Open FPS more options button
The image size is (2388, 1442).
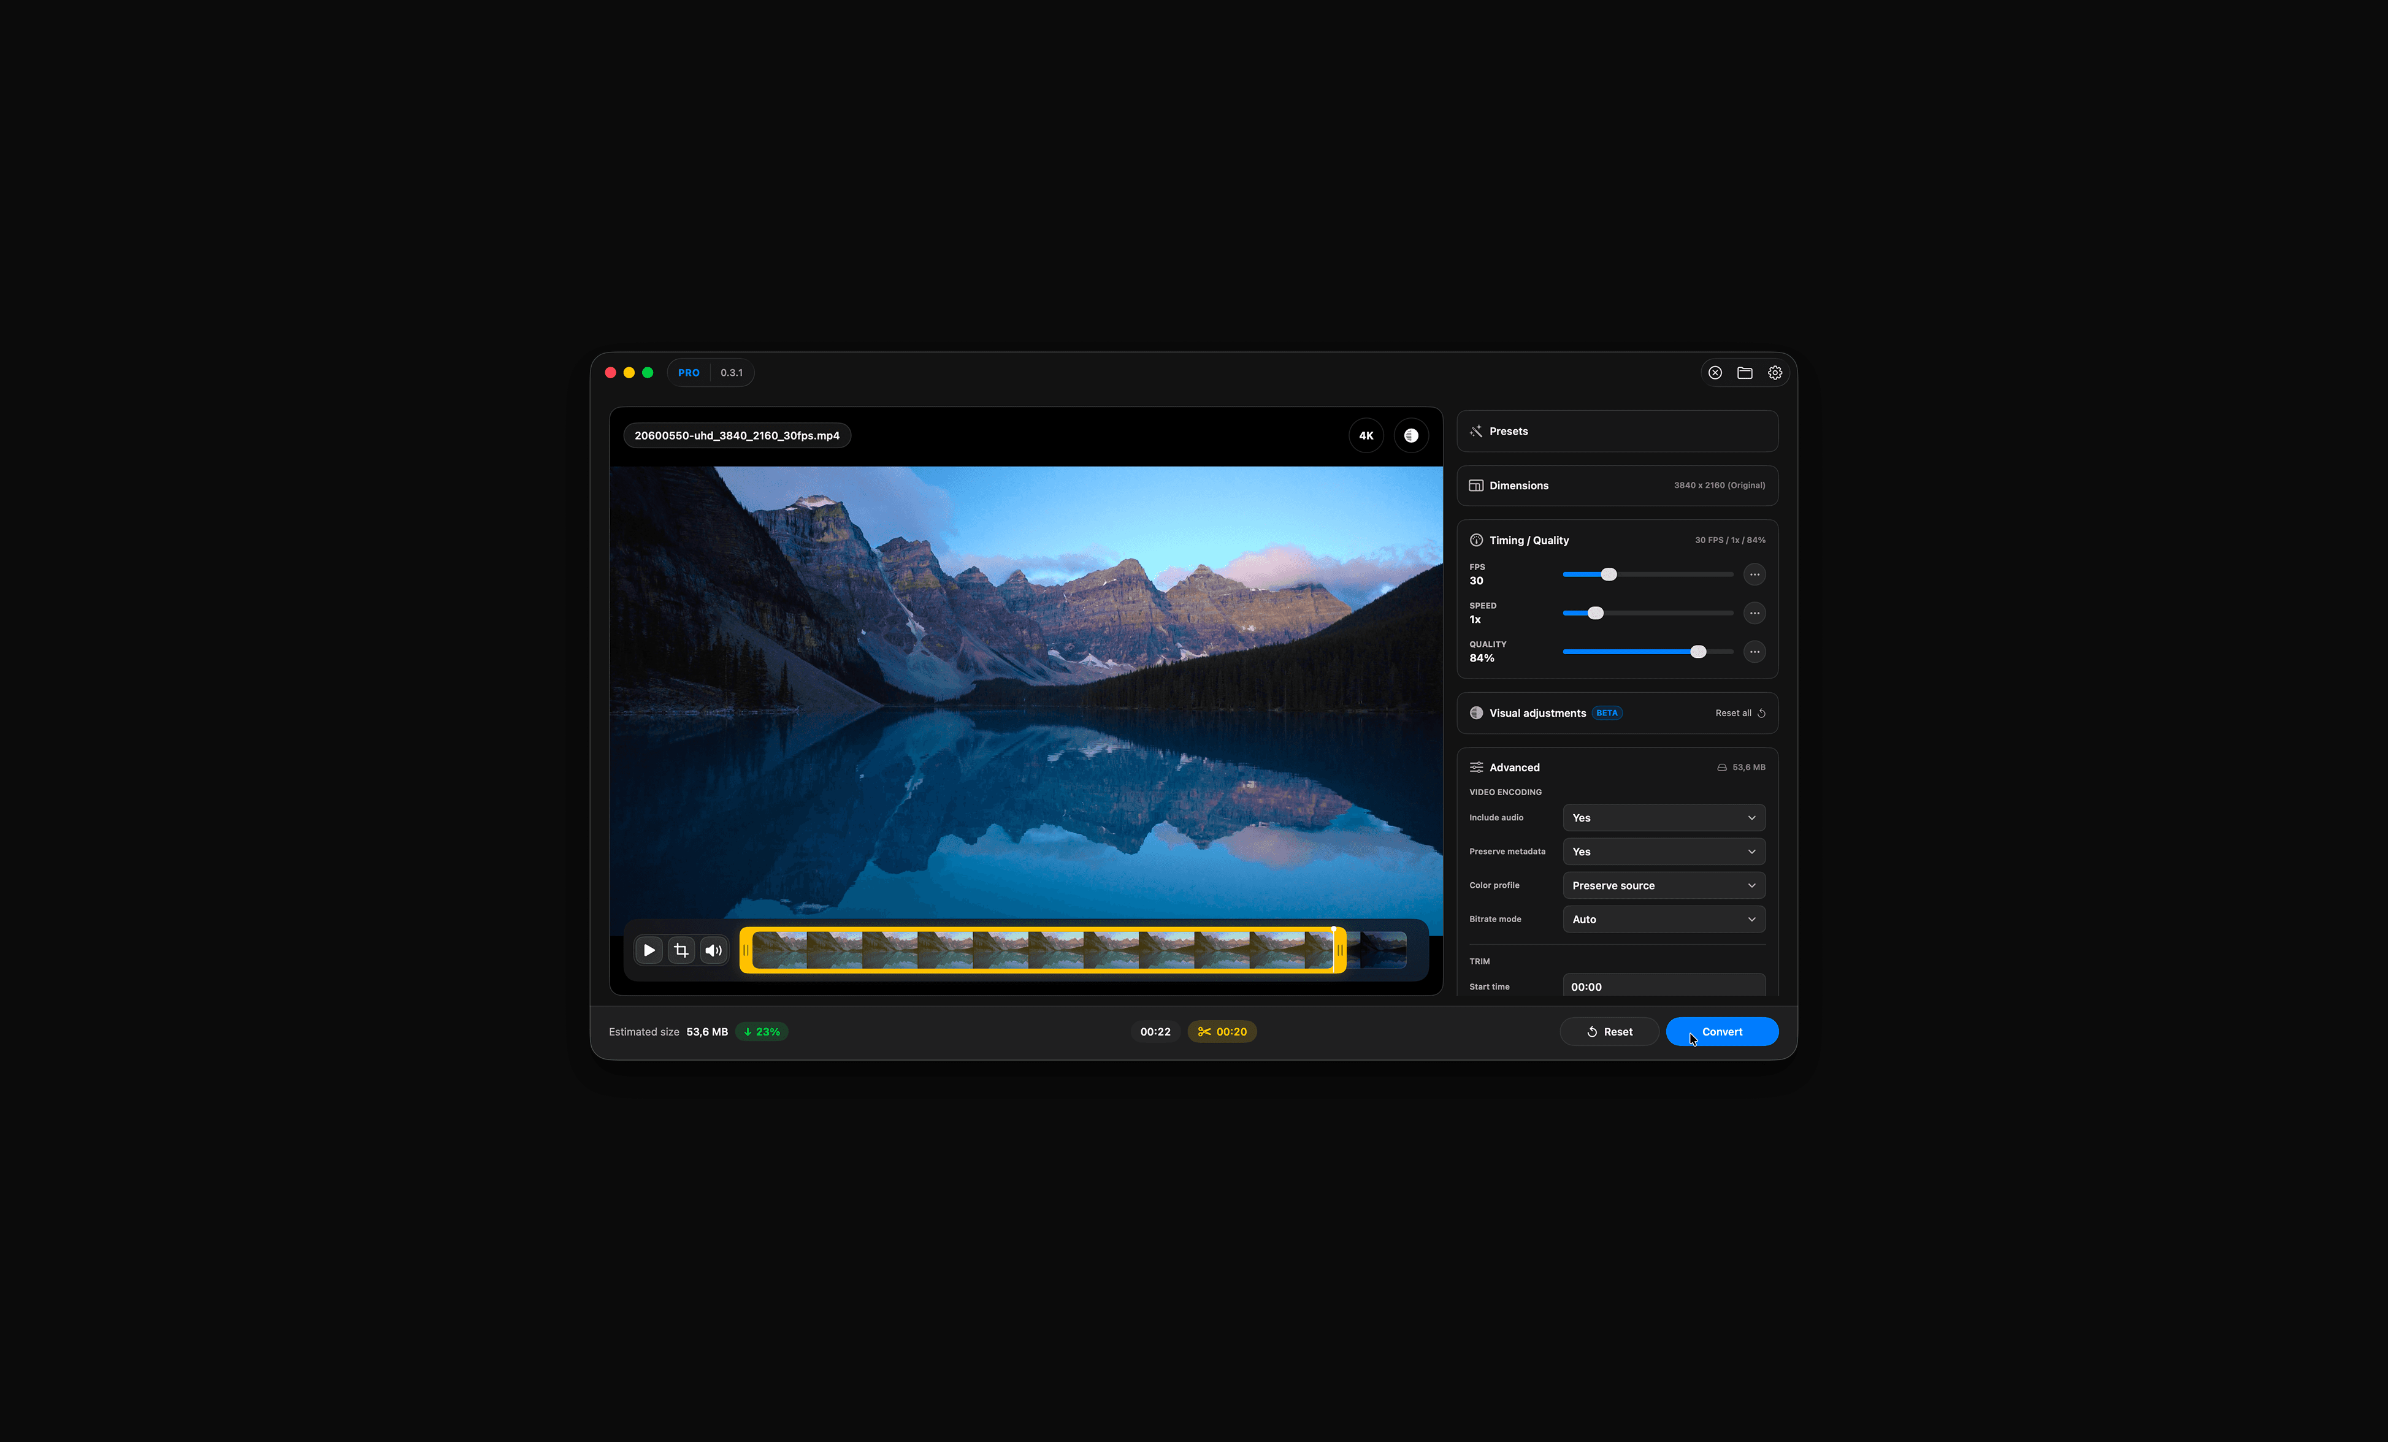coord(1754,574)
